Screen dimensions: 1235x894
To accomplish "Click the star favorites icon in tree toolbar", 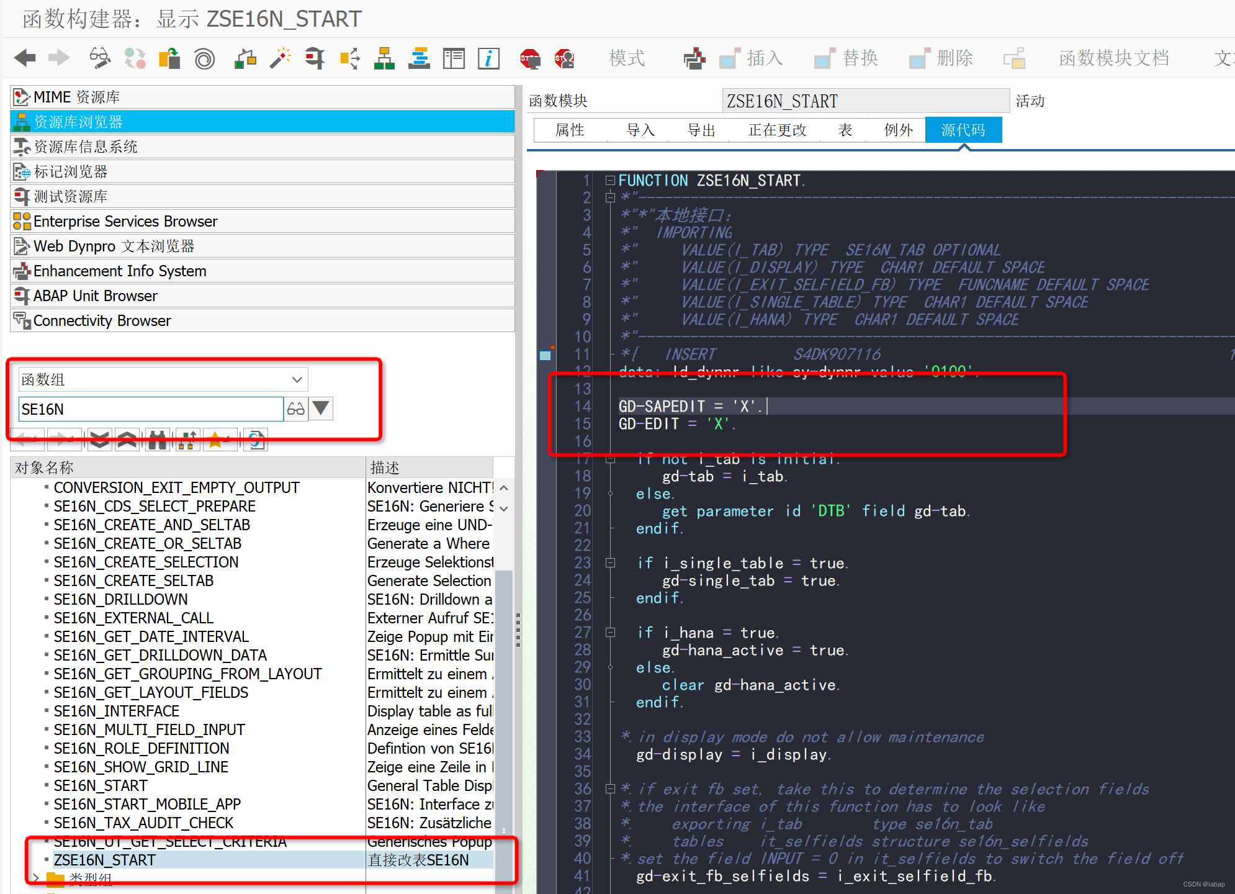I will pyautogui.click(x=215, y=440).
